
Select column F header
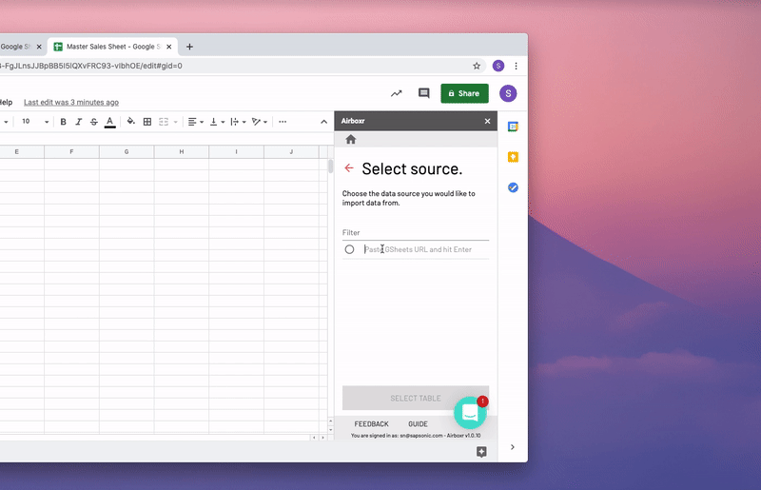[x=72, y=152]
